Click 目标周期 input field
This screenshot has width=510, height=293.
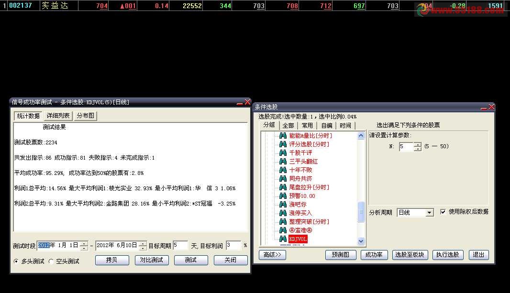(180, 246)
